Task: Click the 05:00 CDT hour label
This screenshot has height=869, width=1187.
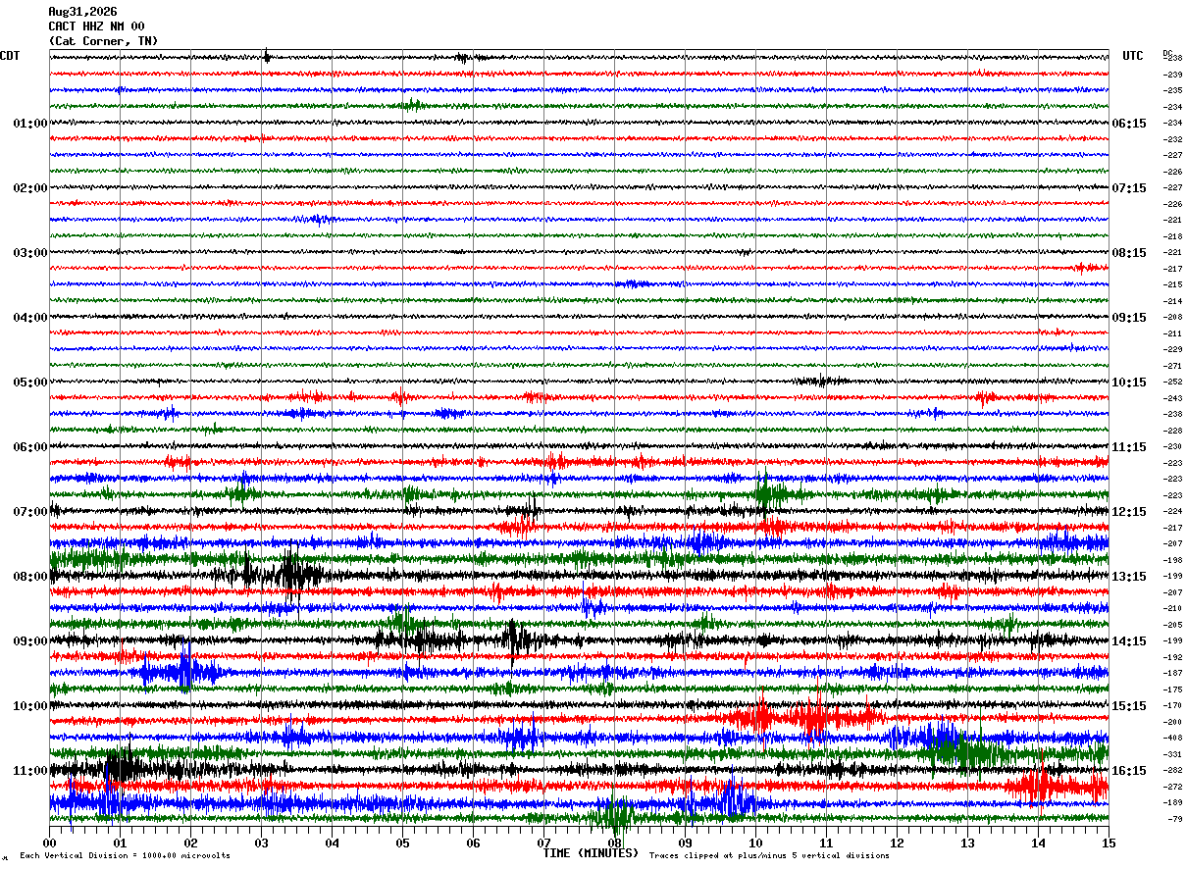Action: point(30,383)
